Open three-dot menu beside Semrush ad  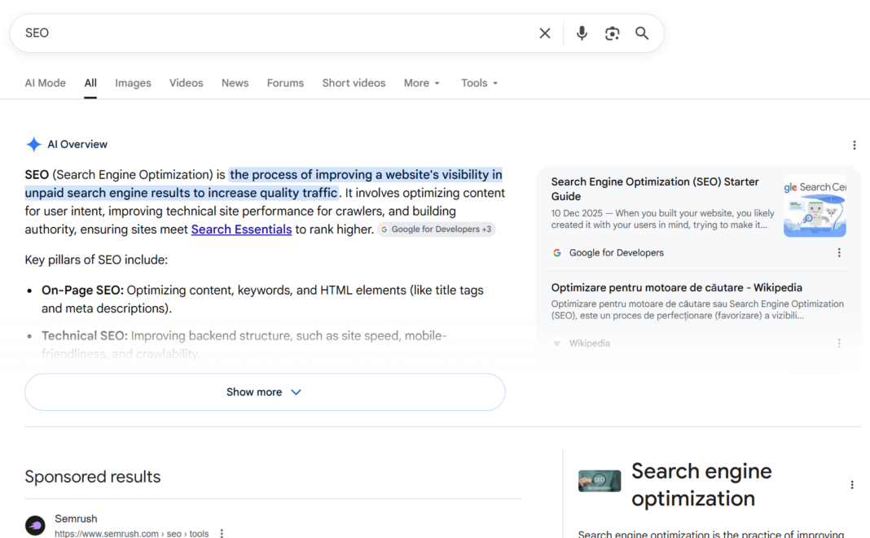[222, 533]
